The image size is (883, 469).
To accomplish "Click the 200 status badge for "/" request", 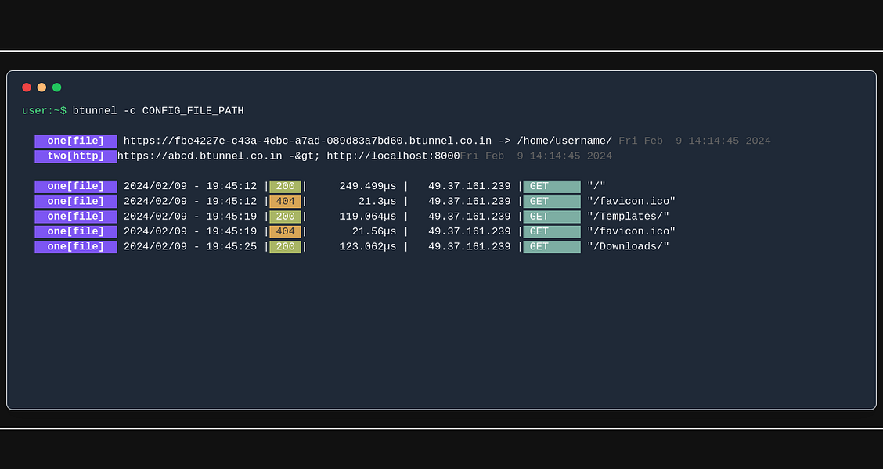I will click(285, 187).
